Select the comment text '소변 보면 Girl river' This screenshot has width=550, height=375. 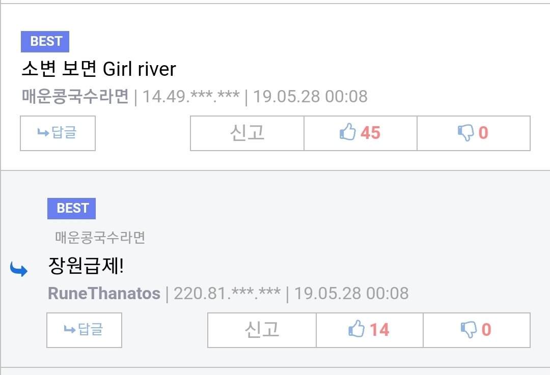99,69
